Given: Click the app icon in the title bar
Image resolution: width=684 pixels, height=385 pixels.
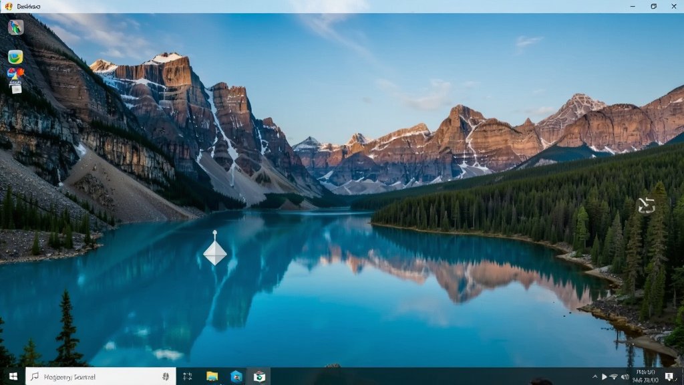Looking at the screenshot, I should [x=9, y=6].
